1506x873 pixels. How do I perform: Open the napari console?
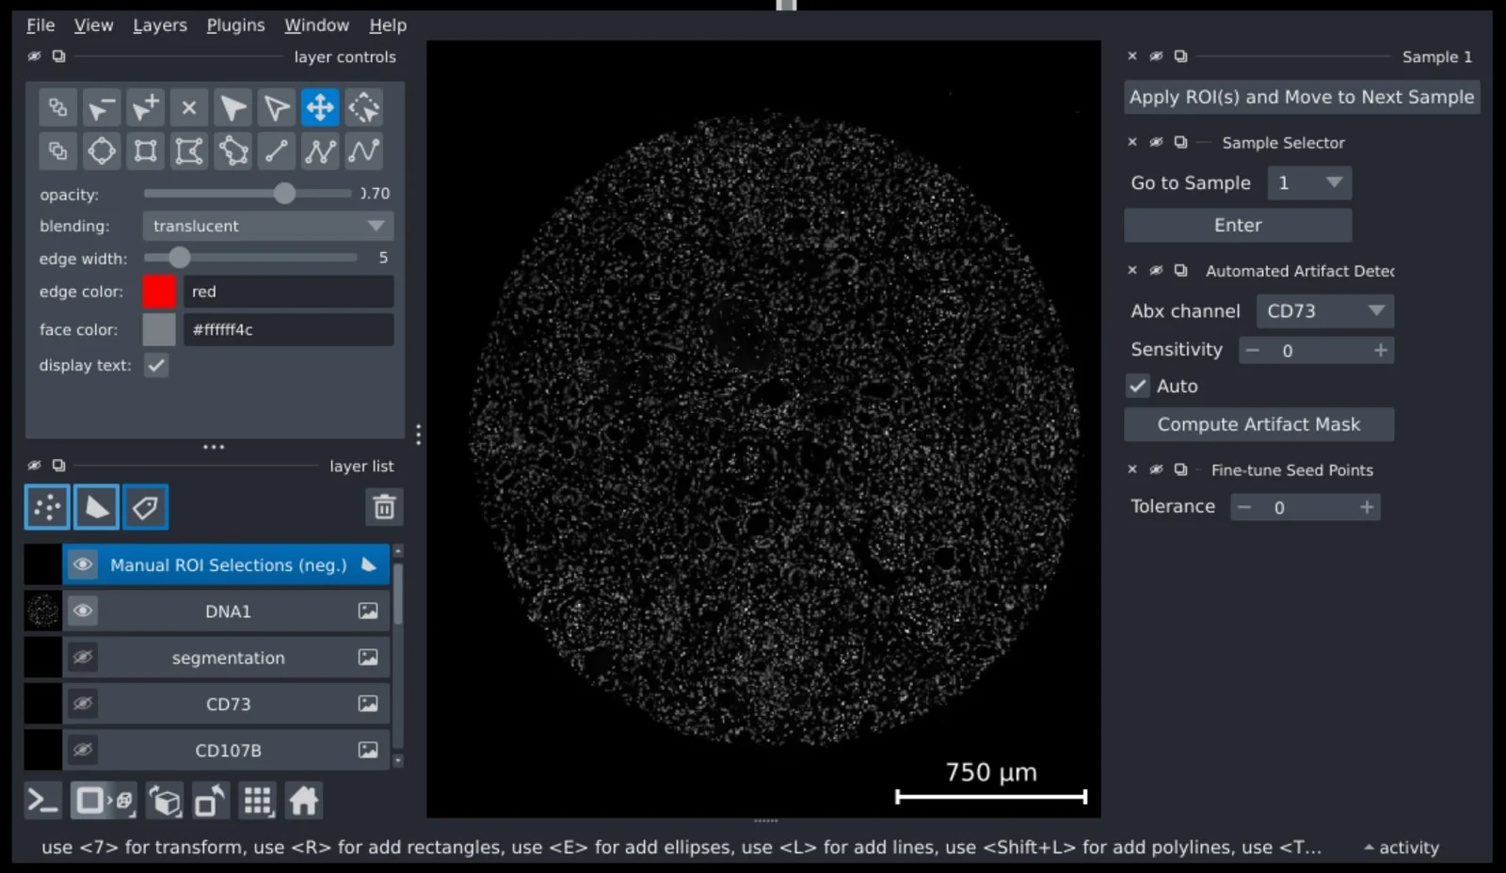point(43,802)
